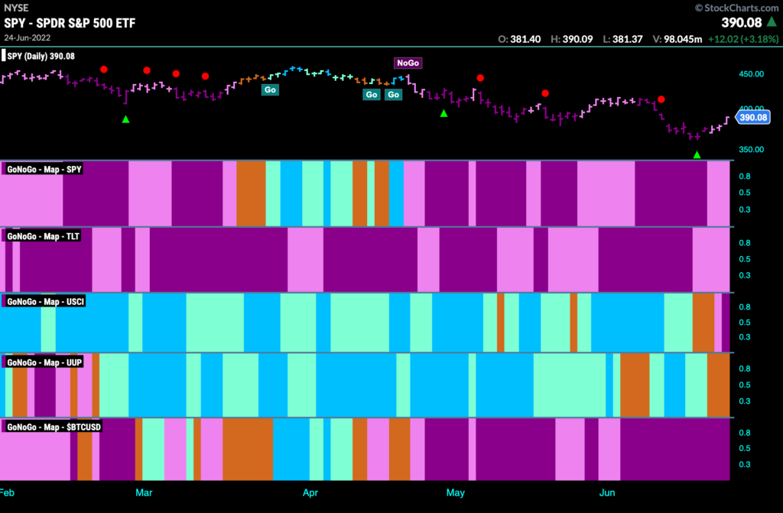Click the green triangle marker in June
783x513 pixels.
tap(697, 155)
